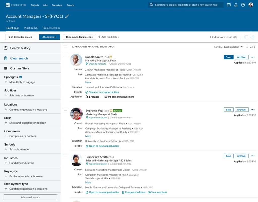Go to next results page arrow
Image resolution: width=258 pixels, height=202 pixels.
255,47
